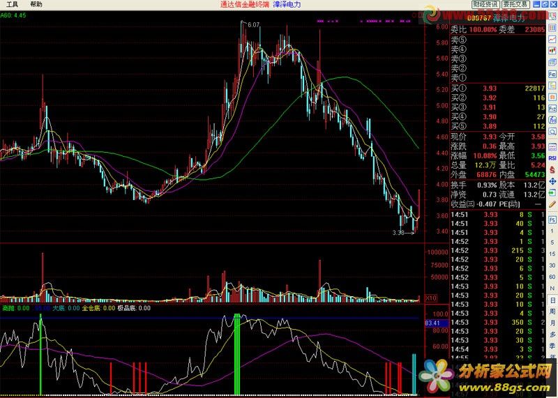Open the F10 company info icon

pos(552,74)
